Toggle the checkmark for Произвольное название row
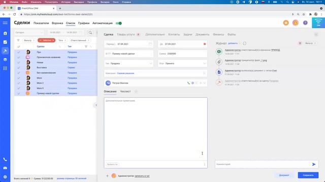325x182 pixels. [x=18, y=57]
